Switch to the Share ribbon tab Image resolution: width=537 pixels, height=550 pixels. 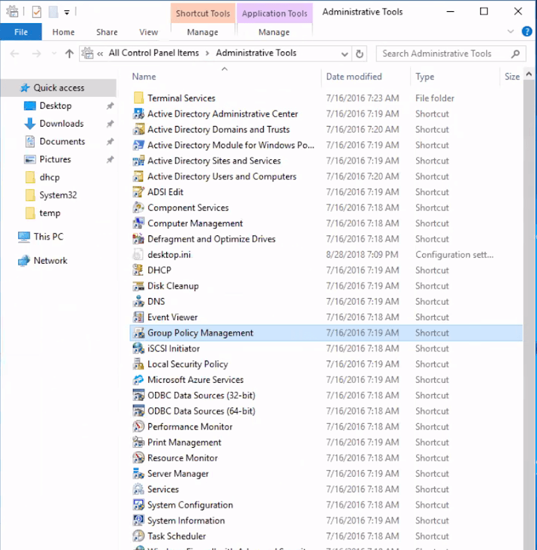107,32
